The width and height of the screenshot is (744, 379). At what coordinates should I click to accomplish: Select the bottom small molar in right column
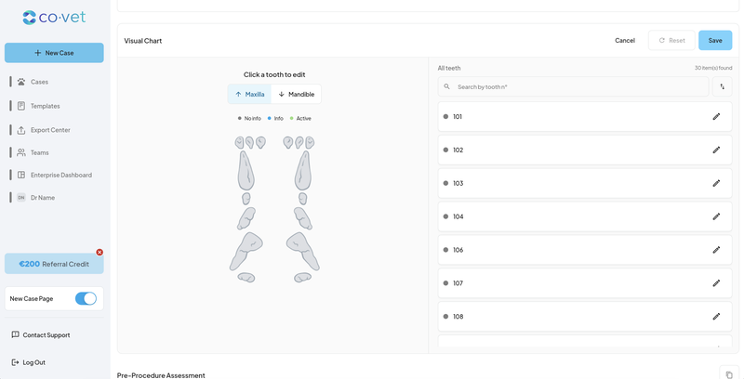coord(302,277)
